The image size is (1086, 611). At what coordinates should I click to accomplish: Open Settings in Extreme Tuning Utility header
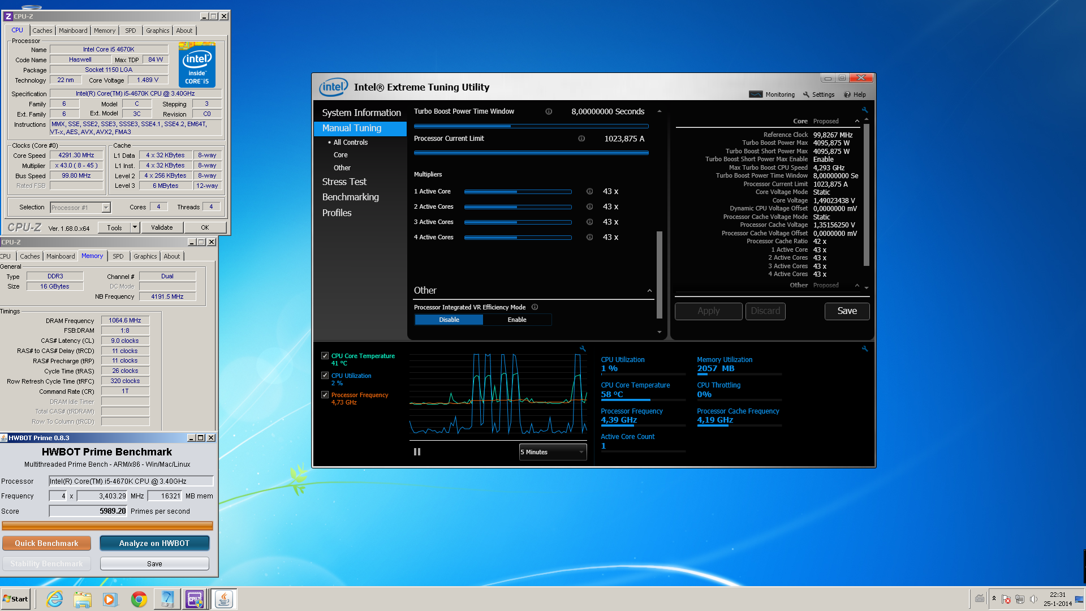coord(818,94)
